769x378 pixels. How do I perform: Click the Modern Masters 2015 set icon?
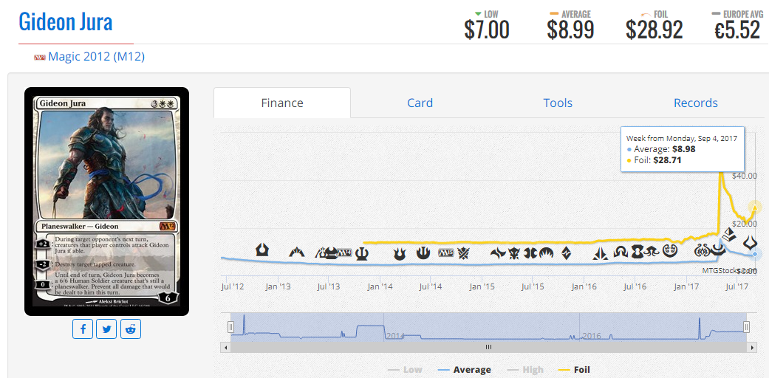(530, 253)
